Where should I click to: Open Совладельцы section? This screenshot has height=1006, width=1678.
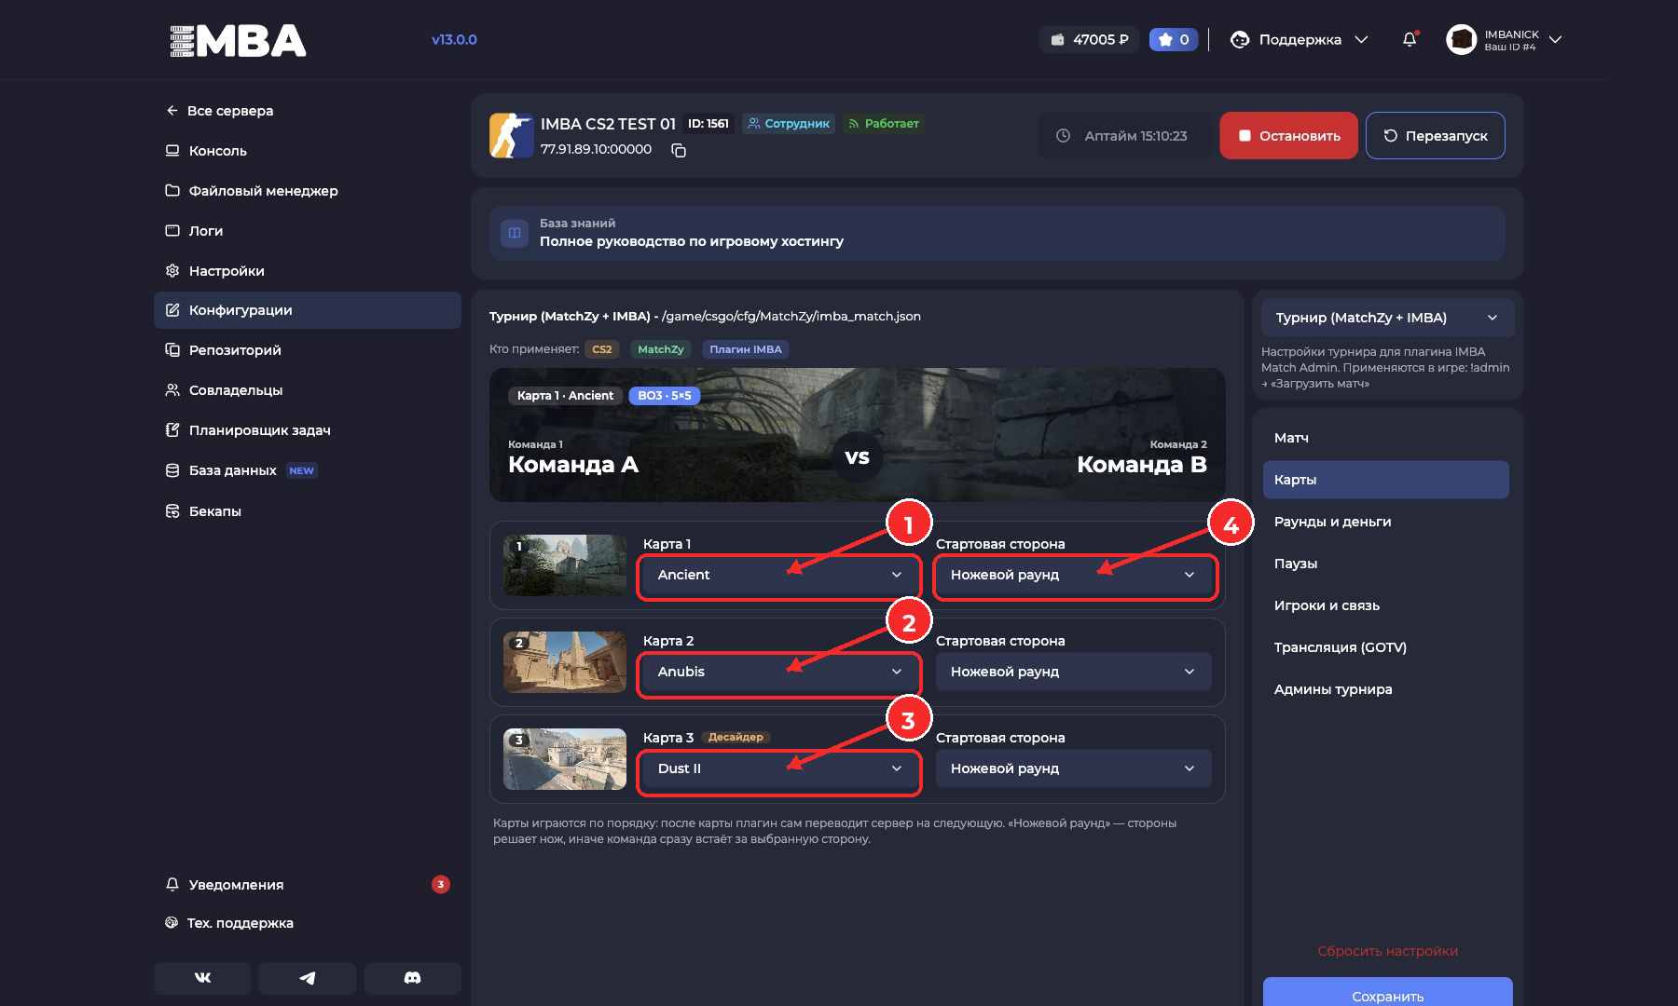coord(308,389)
